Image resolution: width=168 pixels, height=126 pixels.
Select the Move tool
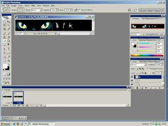8,22
